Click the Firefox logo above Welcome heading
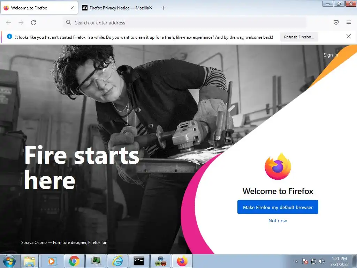357x268 pixels. (278, 166)
